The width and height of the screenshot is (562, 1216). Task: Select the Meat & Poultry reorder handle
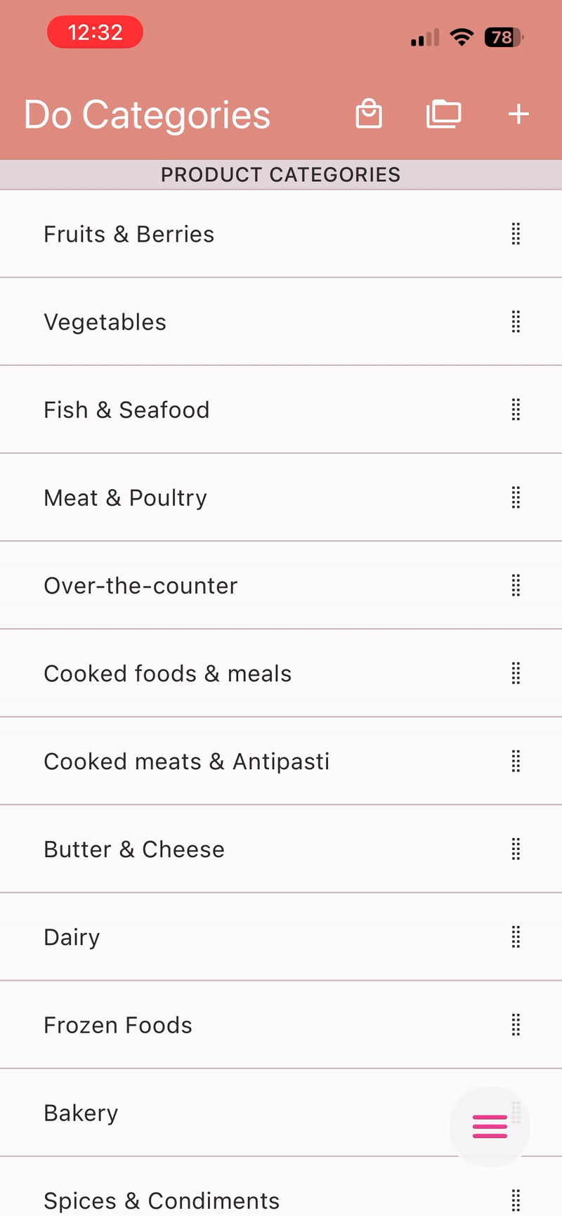[x=516, y=497]
